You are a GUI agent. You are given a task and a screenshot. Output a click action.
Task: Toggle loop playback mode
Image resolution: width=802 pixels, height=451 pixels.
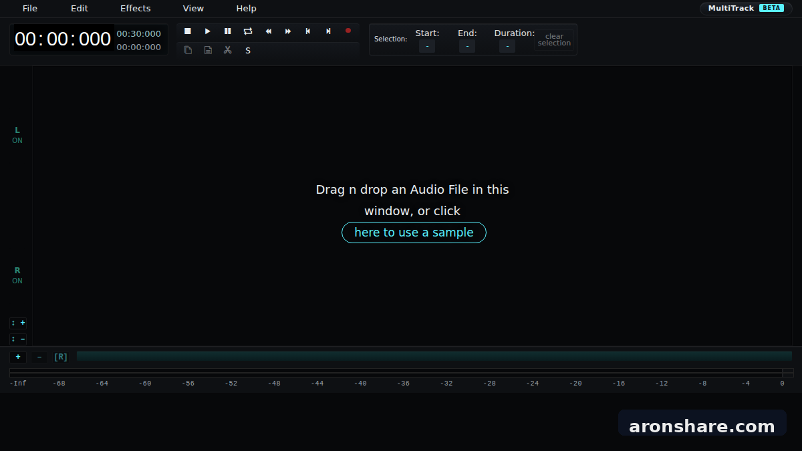pyautogui.click(x=248, y=31)
